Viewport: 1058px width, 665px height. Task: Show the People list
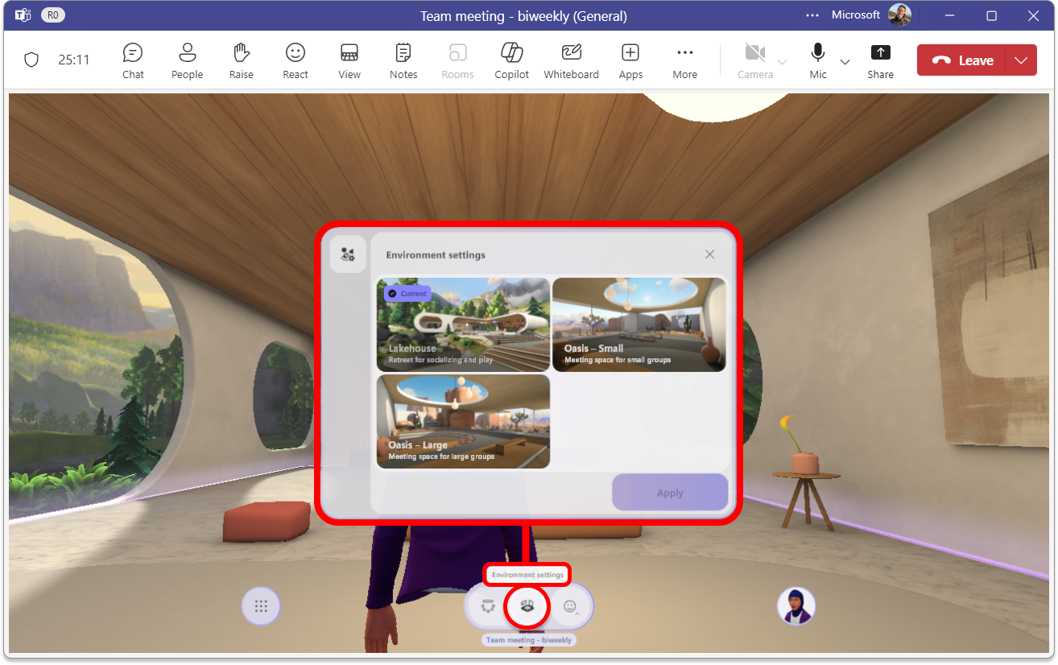coord(187,60)
